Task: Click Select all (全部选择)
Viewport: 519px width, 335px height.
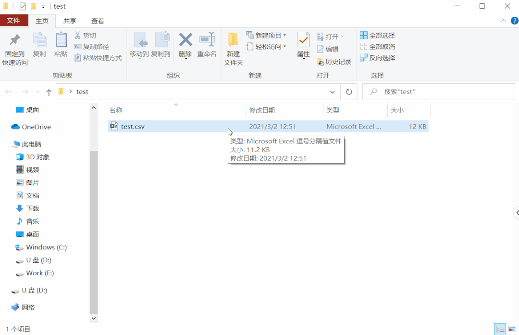Action: pos(378,35)
